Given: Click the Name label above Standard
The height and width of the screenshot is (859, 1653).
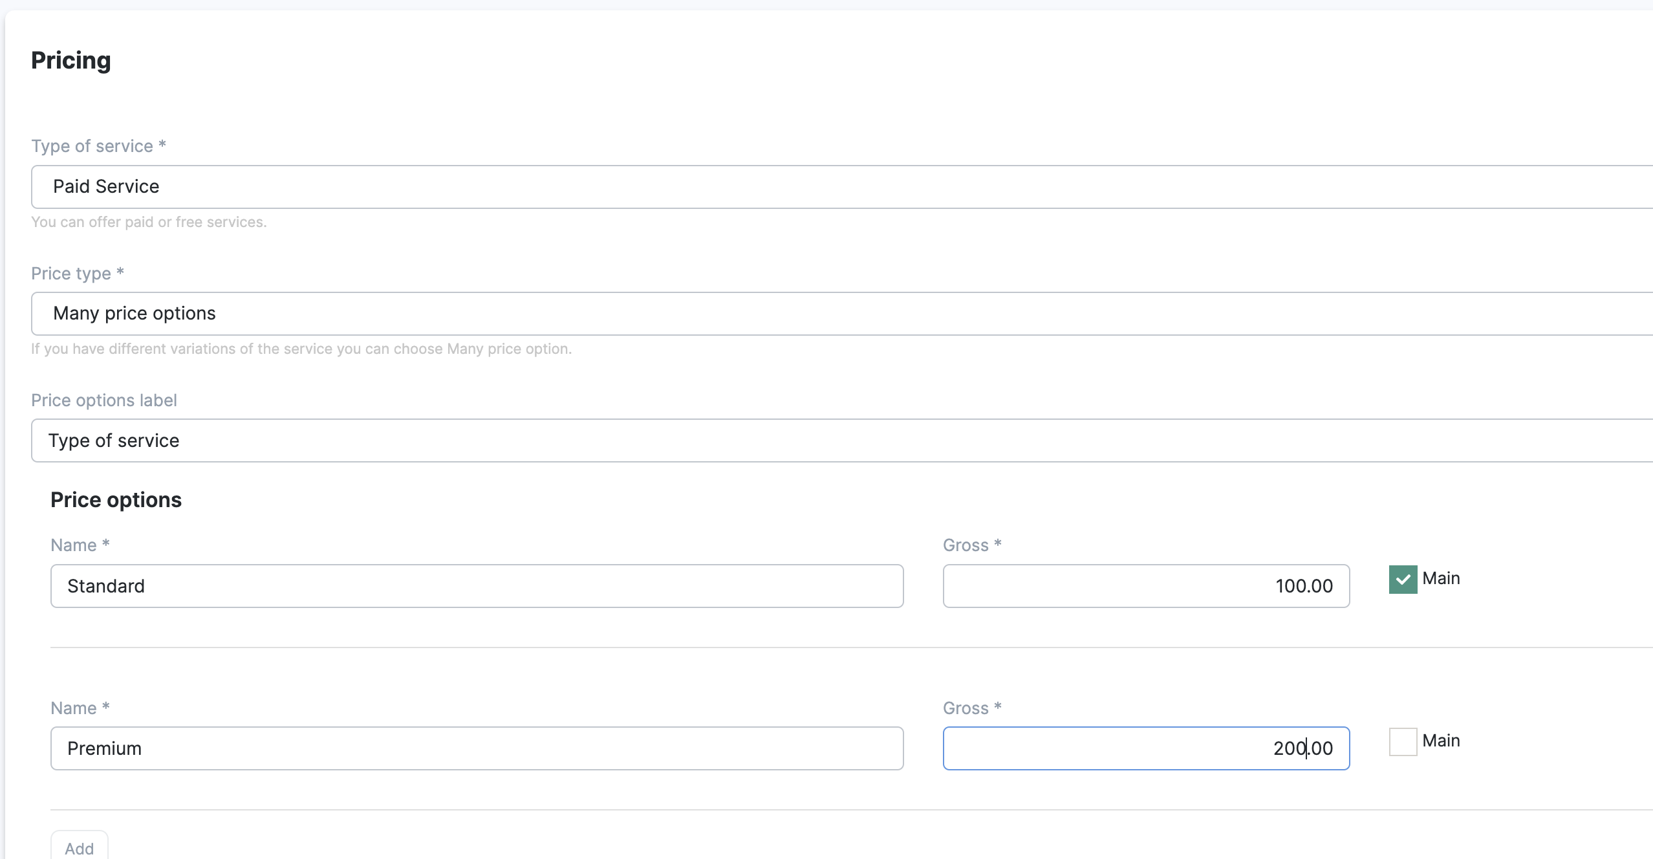Looking at the screenshot, I should (80, 545).
